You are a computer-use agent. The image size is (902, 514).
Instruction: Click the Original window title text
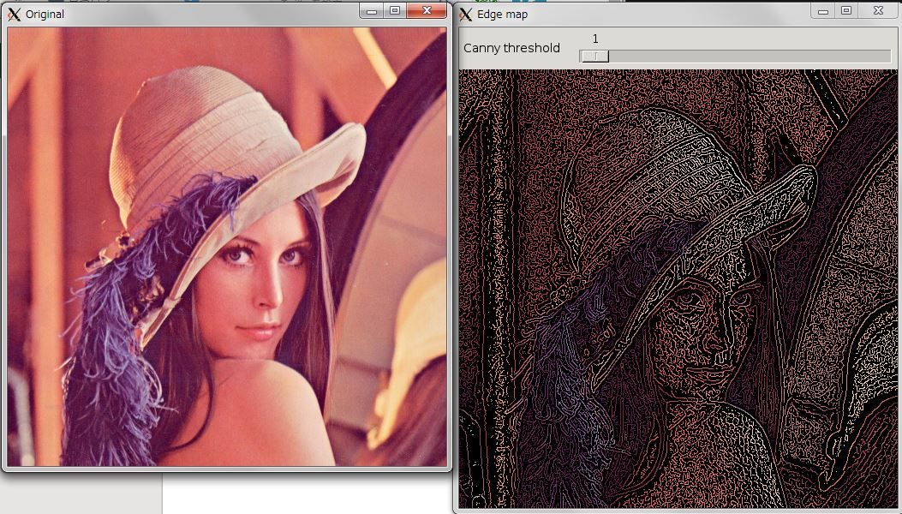click(45, 15)
